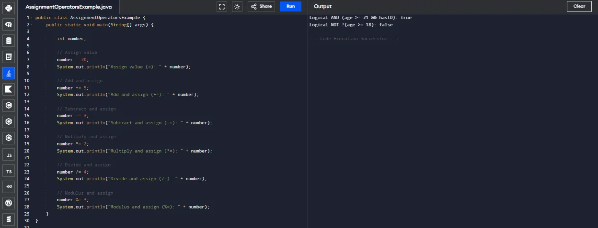Click the '// Assign value' comment
The image size is (598, 228).
77,53
